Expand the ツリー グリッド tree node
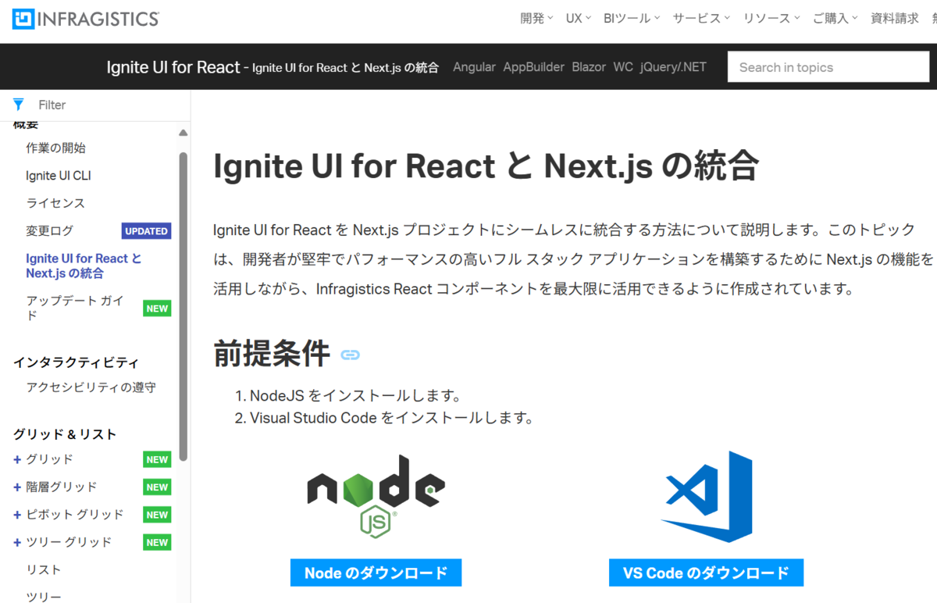The height and width of the screenshot is (603, 937). pyautogui.click(x=17, y=542)
